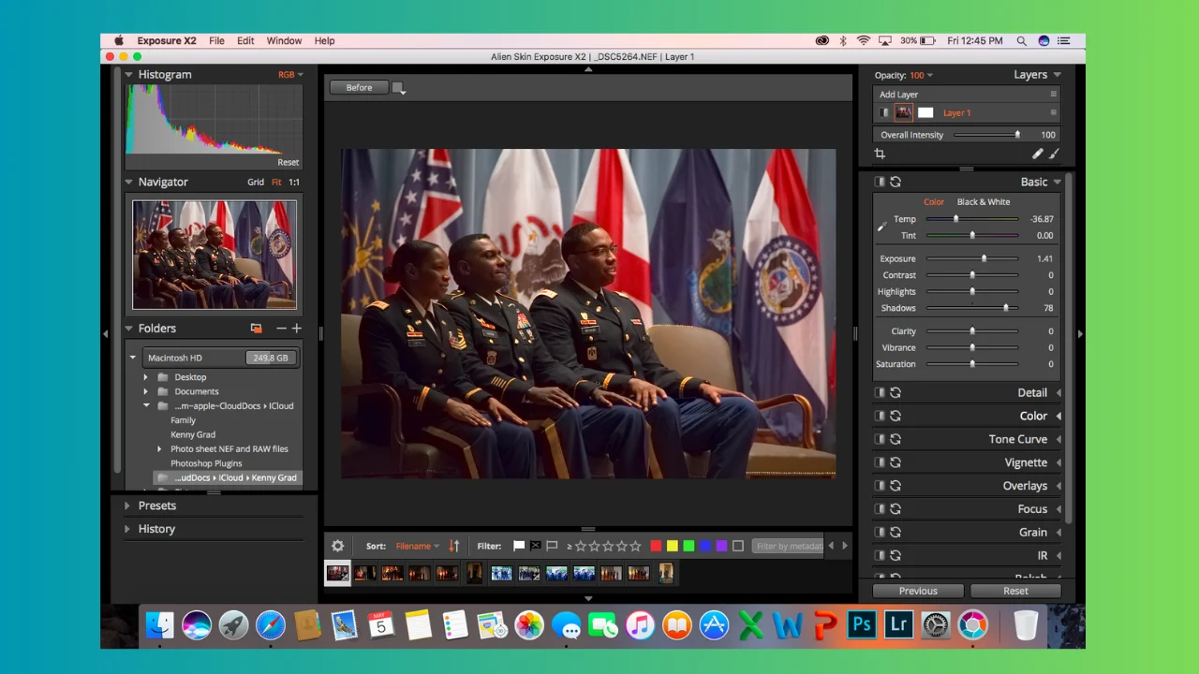Image resolution: width=1199 pixels, height=674 pixels.
Task: Open the Add Layer menu icon
Action: (1053, 95)
